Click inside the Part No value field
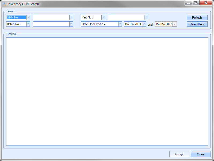The image size is (214, 161). click(126, 17)
